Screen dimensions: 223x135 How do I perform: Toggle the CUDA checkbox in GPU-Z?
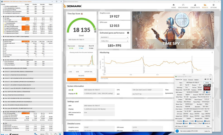(x=190, y=121)
